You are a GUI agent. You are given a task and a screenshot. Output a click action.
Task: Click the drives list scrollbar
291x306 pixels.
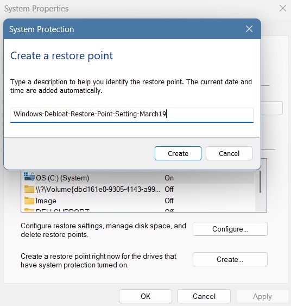[x=260, y=182]
